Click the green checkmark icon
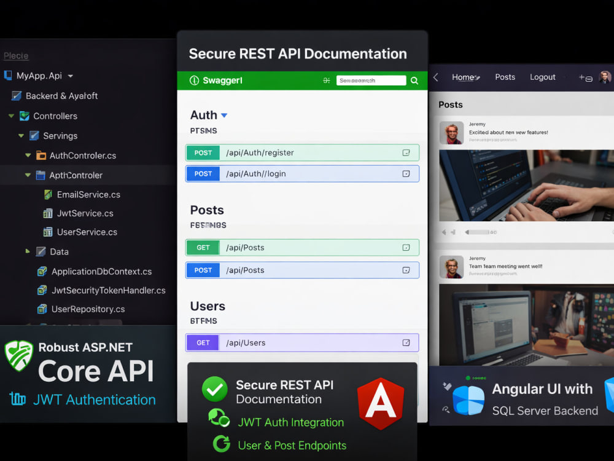 (x=214, y=389)
